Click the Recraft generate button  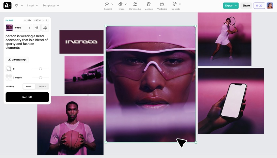tap(27, 97)
